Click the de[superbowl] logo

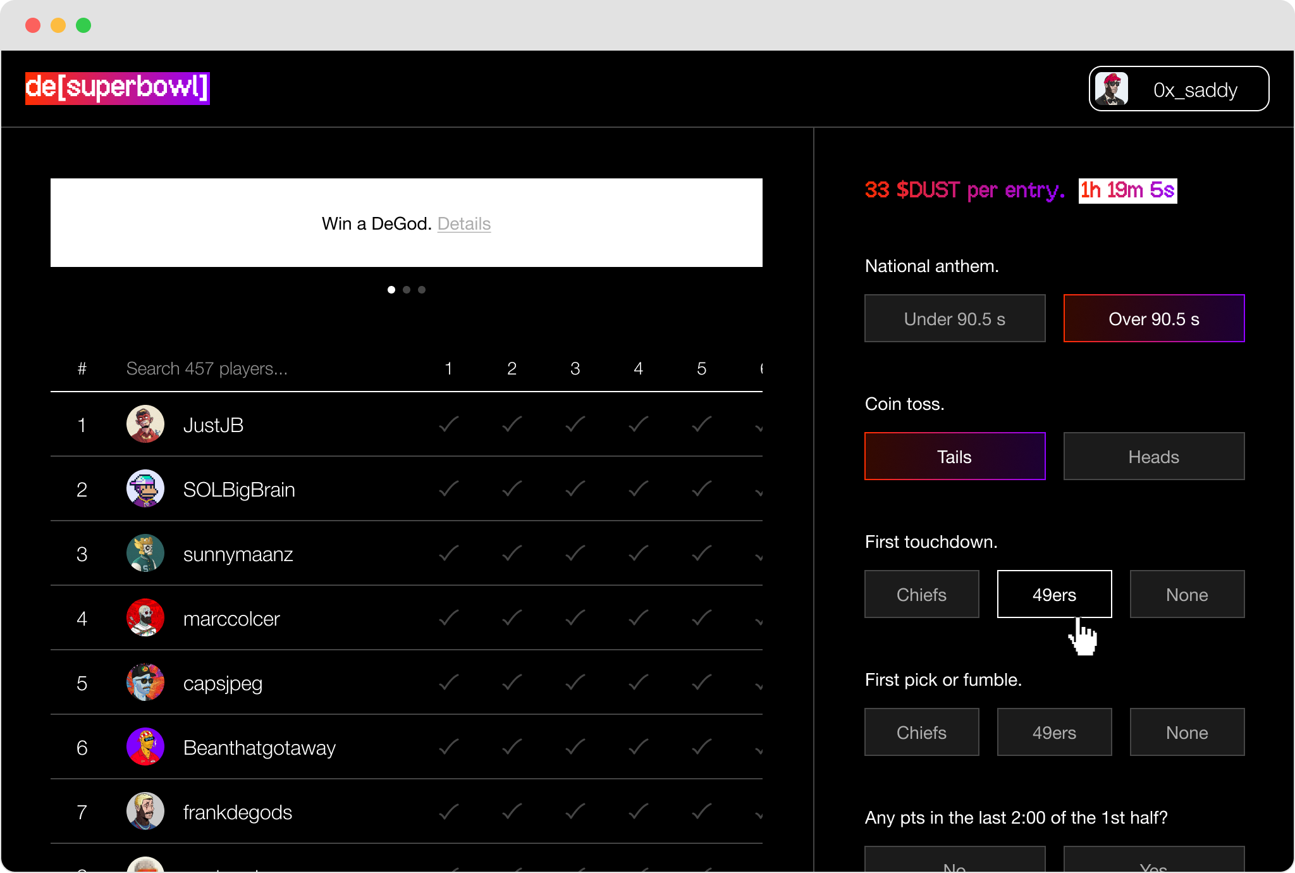(x=117, y=88)
